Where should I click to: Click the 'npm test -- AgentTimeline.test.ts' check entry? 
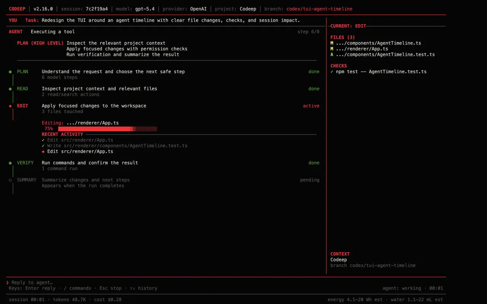click(x=381, y=72)
